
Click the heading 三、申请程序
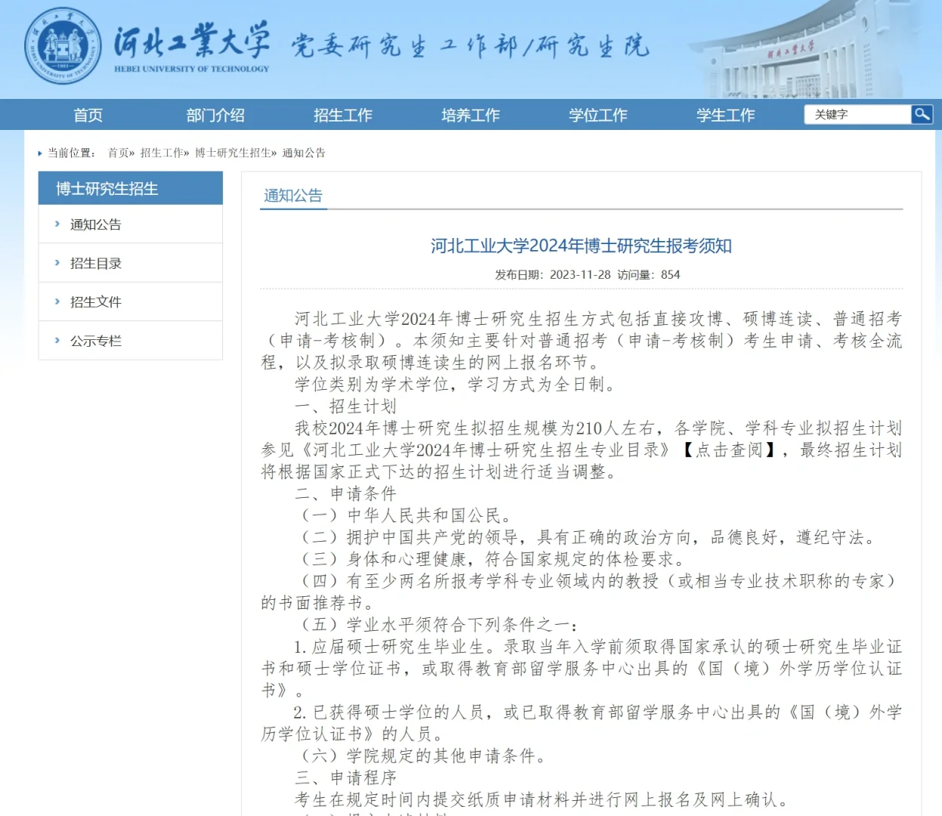[346, 777]
